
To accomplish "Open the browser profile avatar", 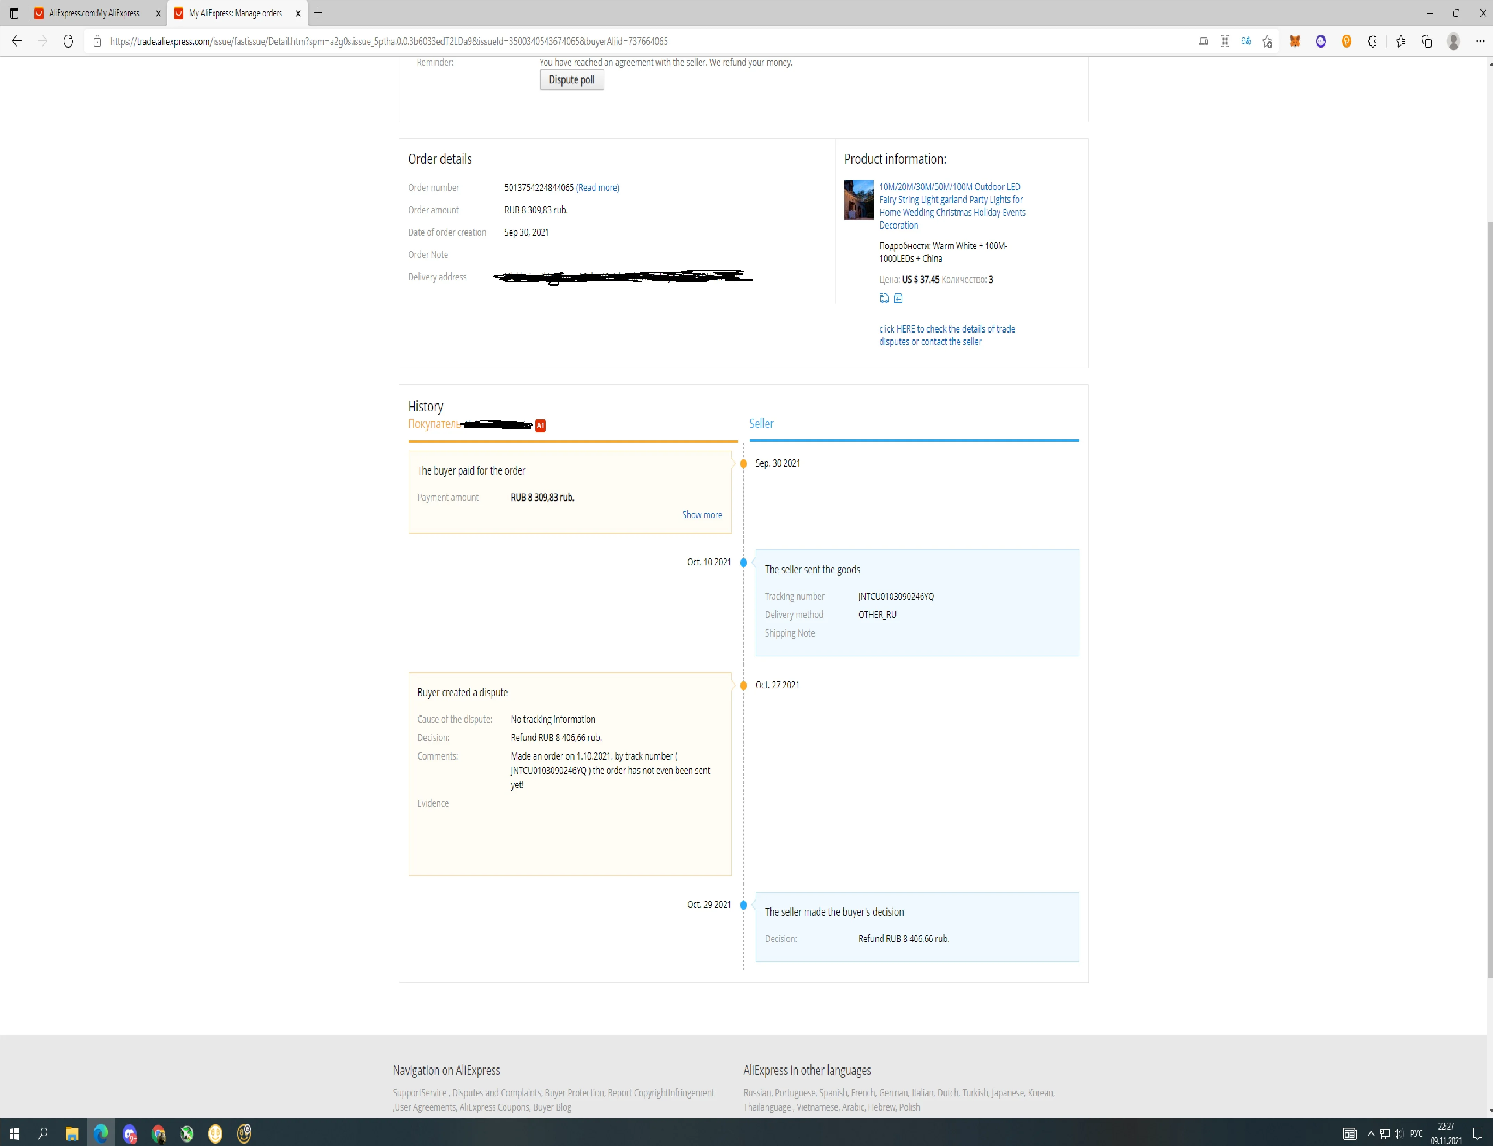I will (x=1453, y=42).
